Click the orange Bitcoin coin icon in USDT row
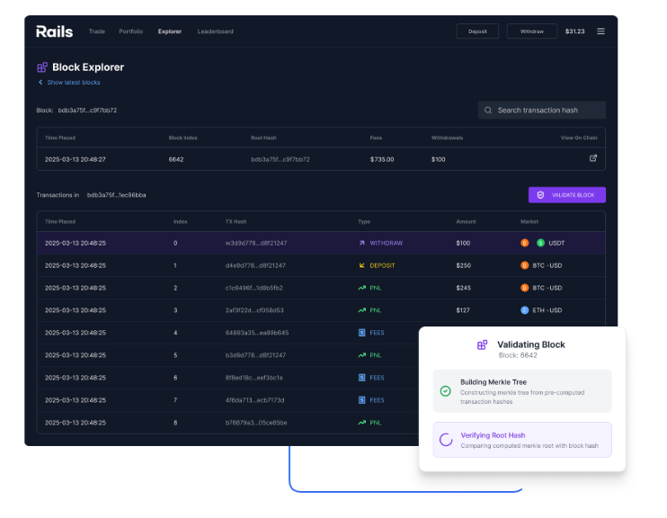Viewport: 667px width, 518px height. coord(524,243)
